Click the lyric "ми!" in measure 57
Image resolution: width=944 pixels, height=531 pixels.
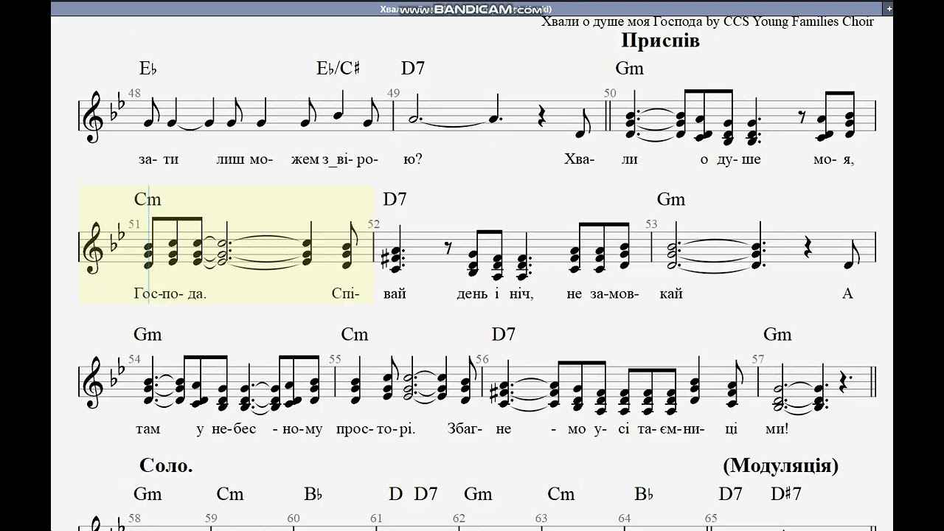tap(778, 428)
